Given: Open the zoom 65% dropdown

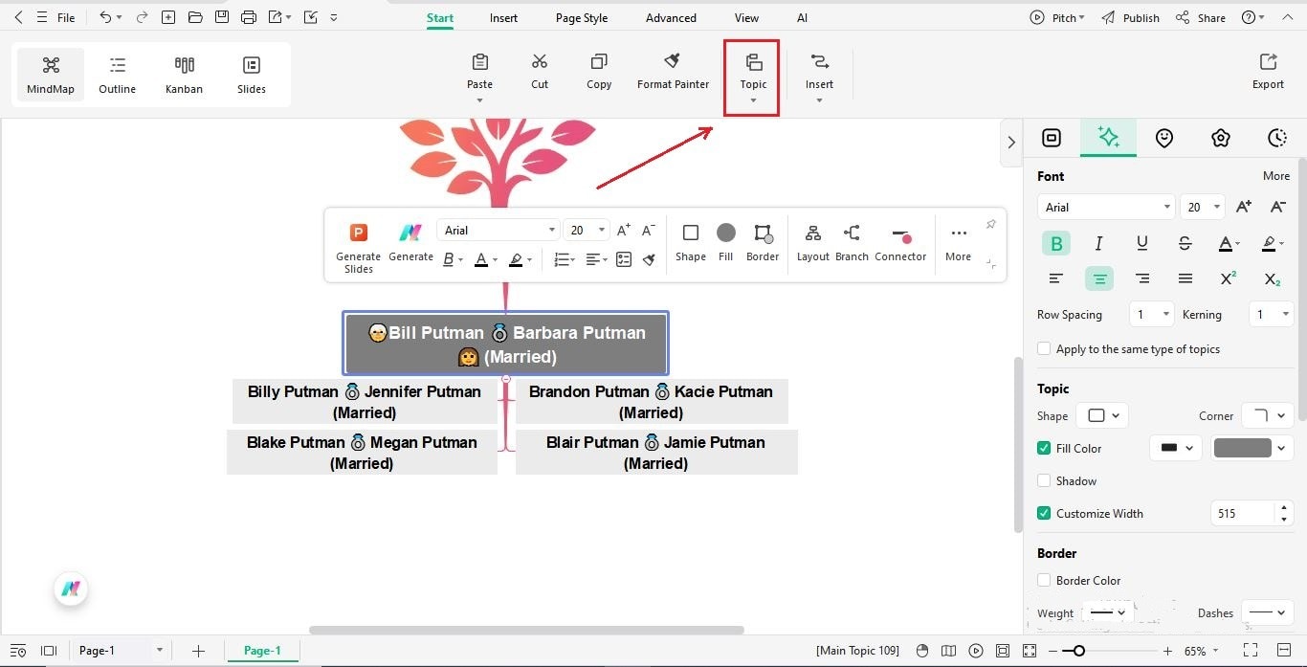Looking at the screenshot, I should coord(1202,651).
